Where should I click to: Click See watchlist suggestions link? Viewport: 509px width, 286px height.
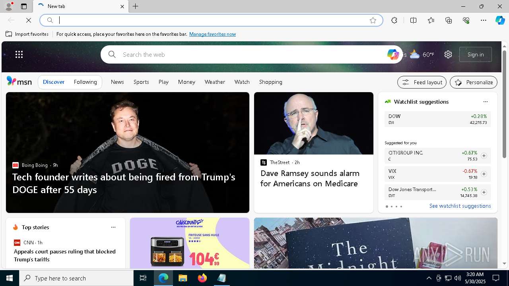point(460,206)
